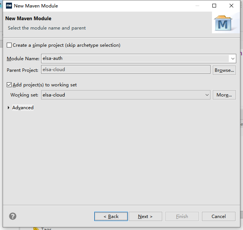The height and width of the screenshot is (230, 243).
Task: Click the Browse... button for Parent Project
Action: tap(224, 70)
